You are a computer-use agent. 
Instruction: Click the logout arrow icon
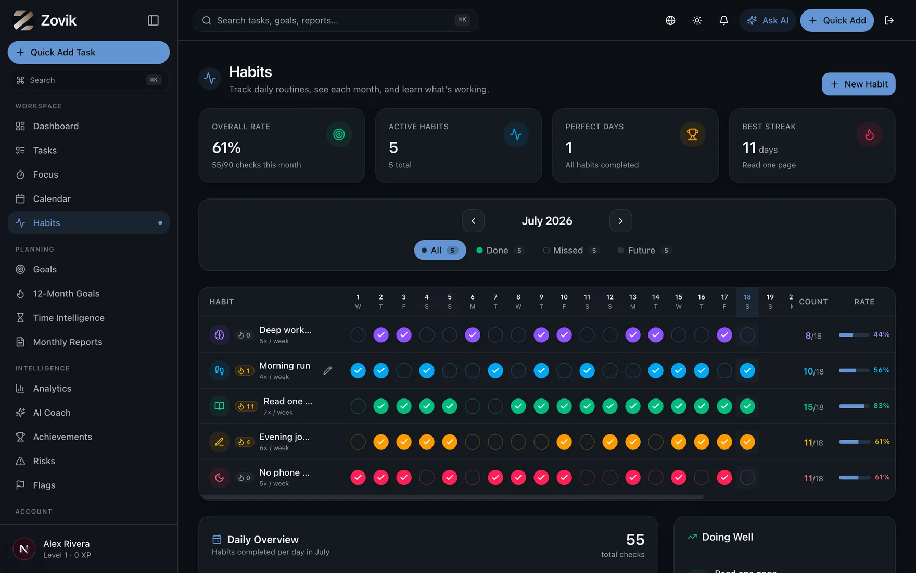pos(889,20)
